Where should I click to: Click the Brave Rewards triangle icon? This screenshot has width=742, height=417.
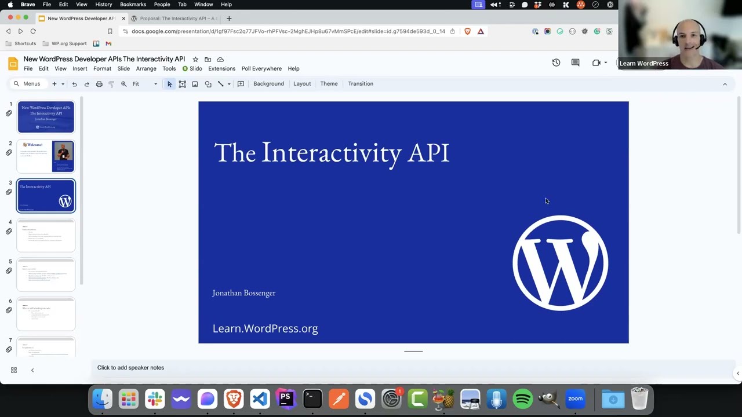[x=481, y=31]
